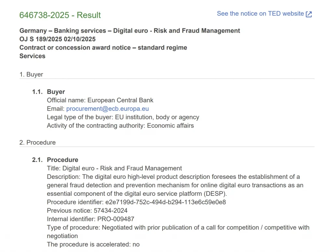Click the Contract or concession award notice line

pyautogui.click(x=103, y=48)
